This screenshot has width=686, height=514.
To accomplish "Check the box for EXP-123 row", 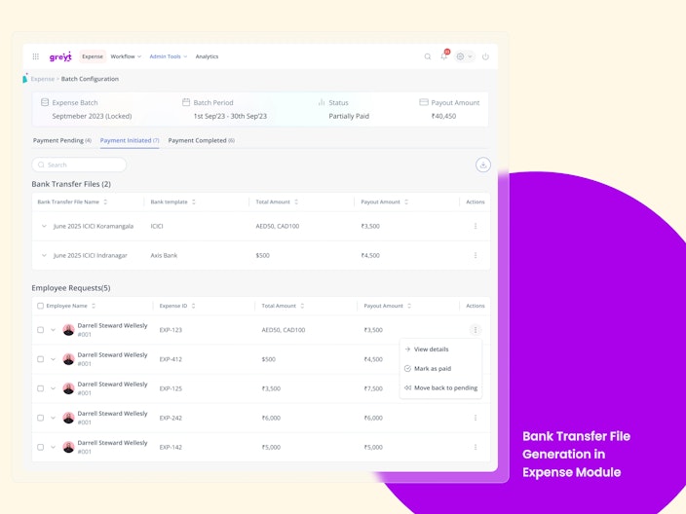I will [40, 330].
